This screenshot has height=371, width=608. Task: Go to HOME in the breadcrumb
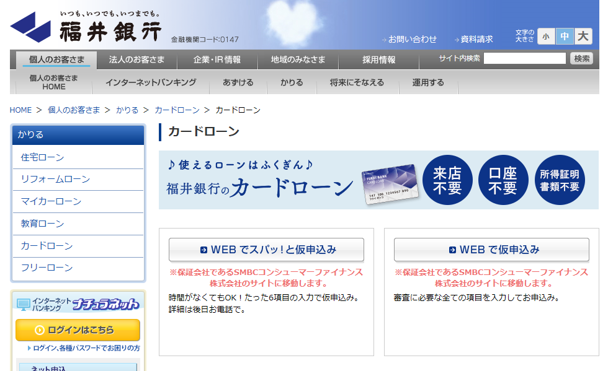tap(20, 110)
